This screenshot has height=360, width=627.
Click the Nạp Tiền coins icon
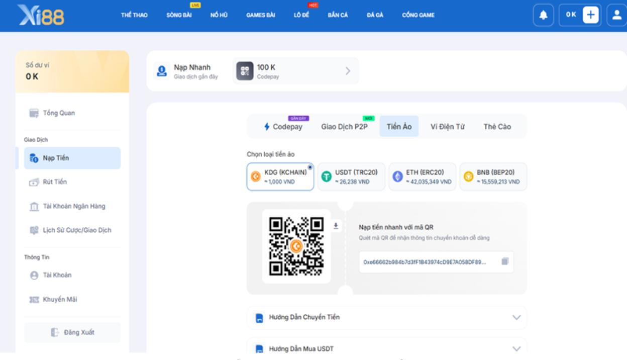pyautogui.click(x=33, y=158)
